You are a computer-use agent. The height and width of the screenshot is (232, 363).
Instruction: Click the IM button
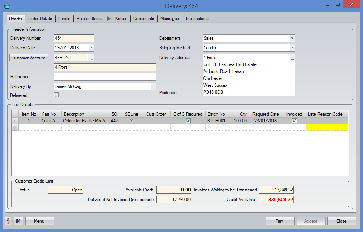pos(18,221)
